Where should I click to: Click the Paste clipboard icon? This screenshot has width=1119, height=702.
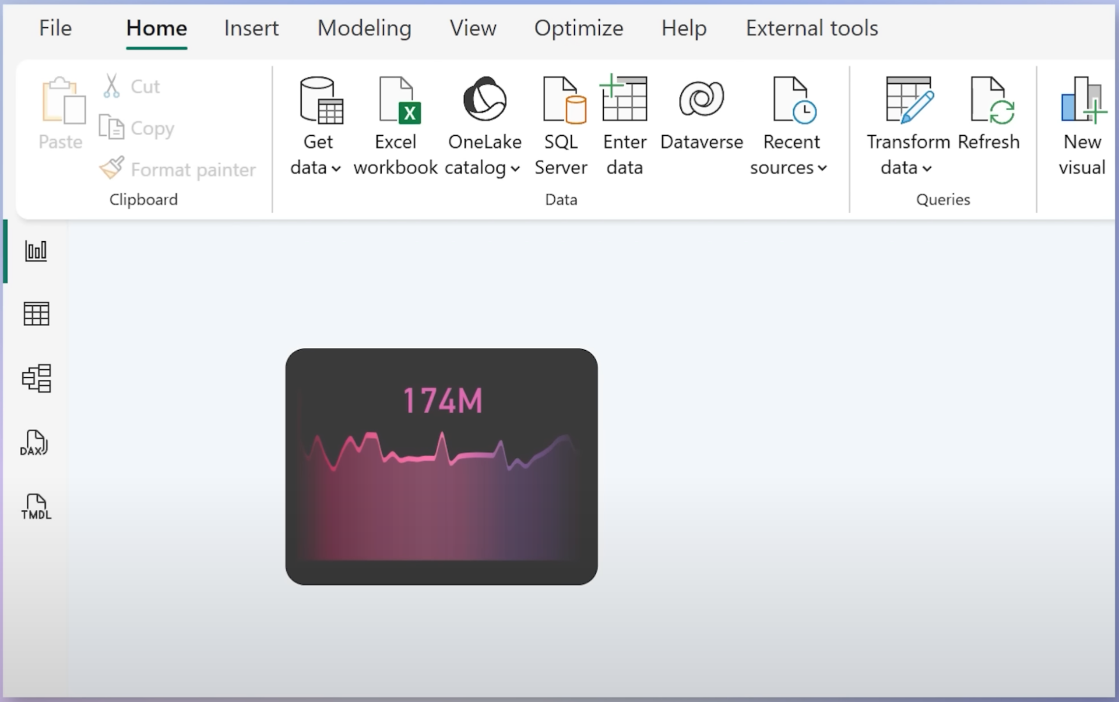click(63, 100)
